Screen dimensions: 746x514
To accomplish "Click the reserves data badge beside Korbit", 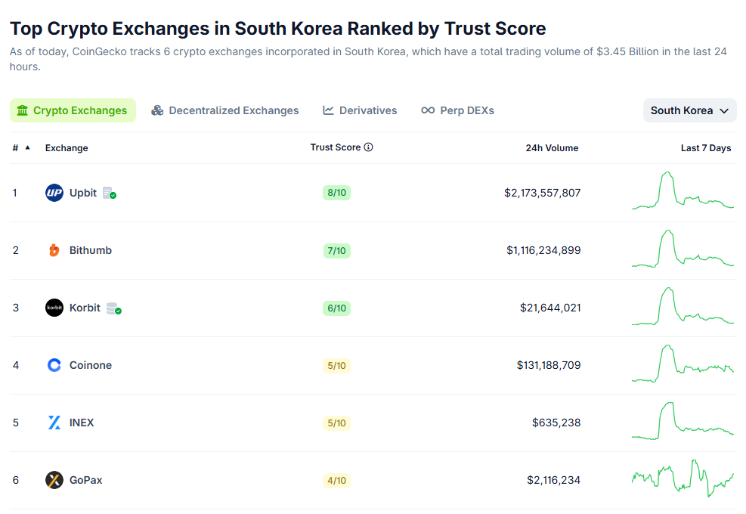I will click(112, 308).
